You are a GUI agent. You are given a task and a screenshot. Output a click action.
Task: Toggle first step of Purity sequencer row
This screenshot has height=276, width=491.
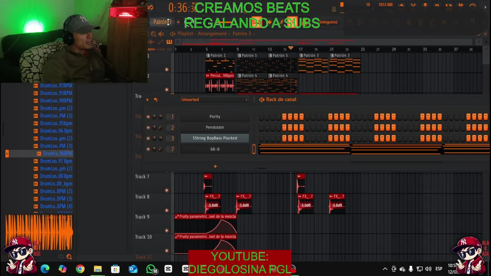pos(261,117)
